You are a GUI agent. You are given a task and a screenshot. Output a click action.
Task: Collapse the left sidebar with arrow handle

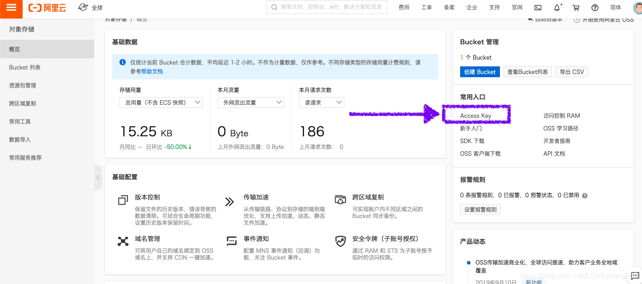click(98, 177)
